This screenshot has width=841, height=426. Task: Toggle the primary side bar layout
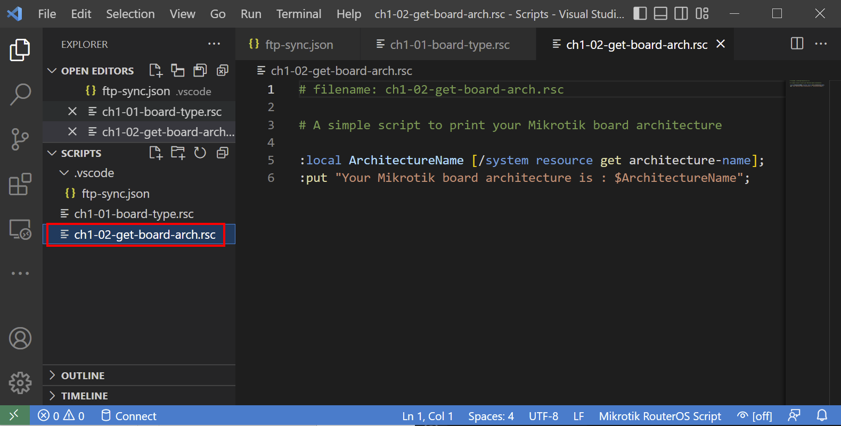pos(640,14)
